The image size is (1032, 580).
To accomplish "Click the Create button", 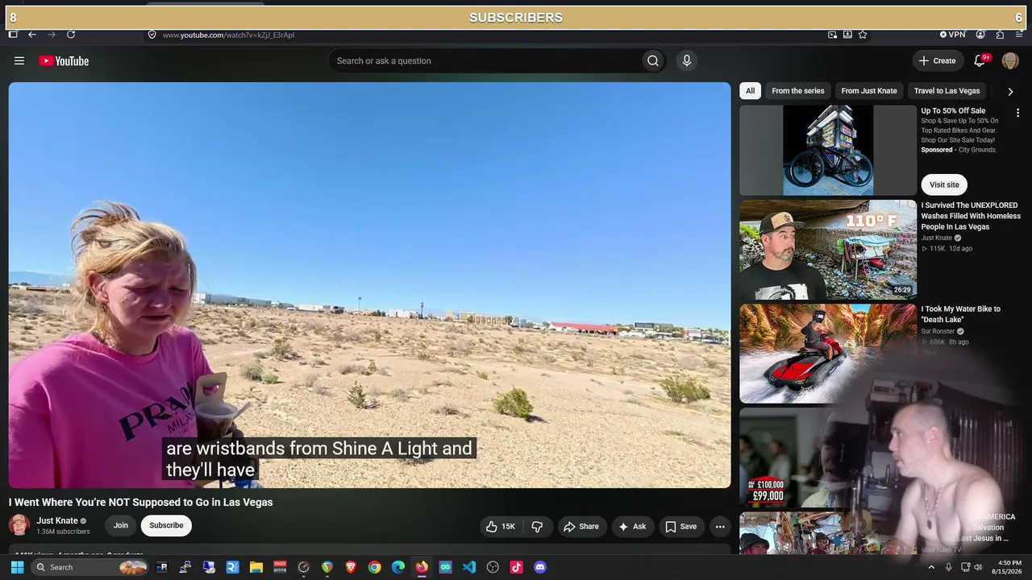I will [x=938, y=60].
